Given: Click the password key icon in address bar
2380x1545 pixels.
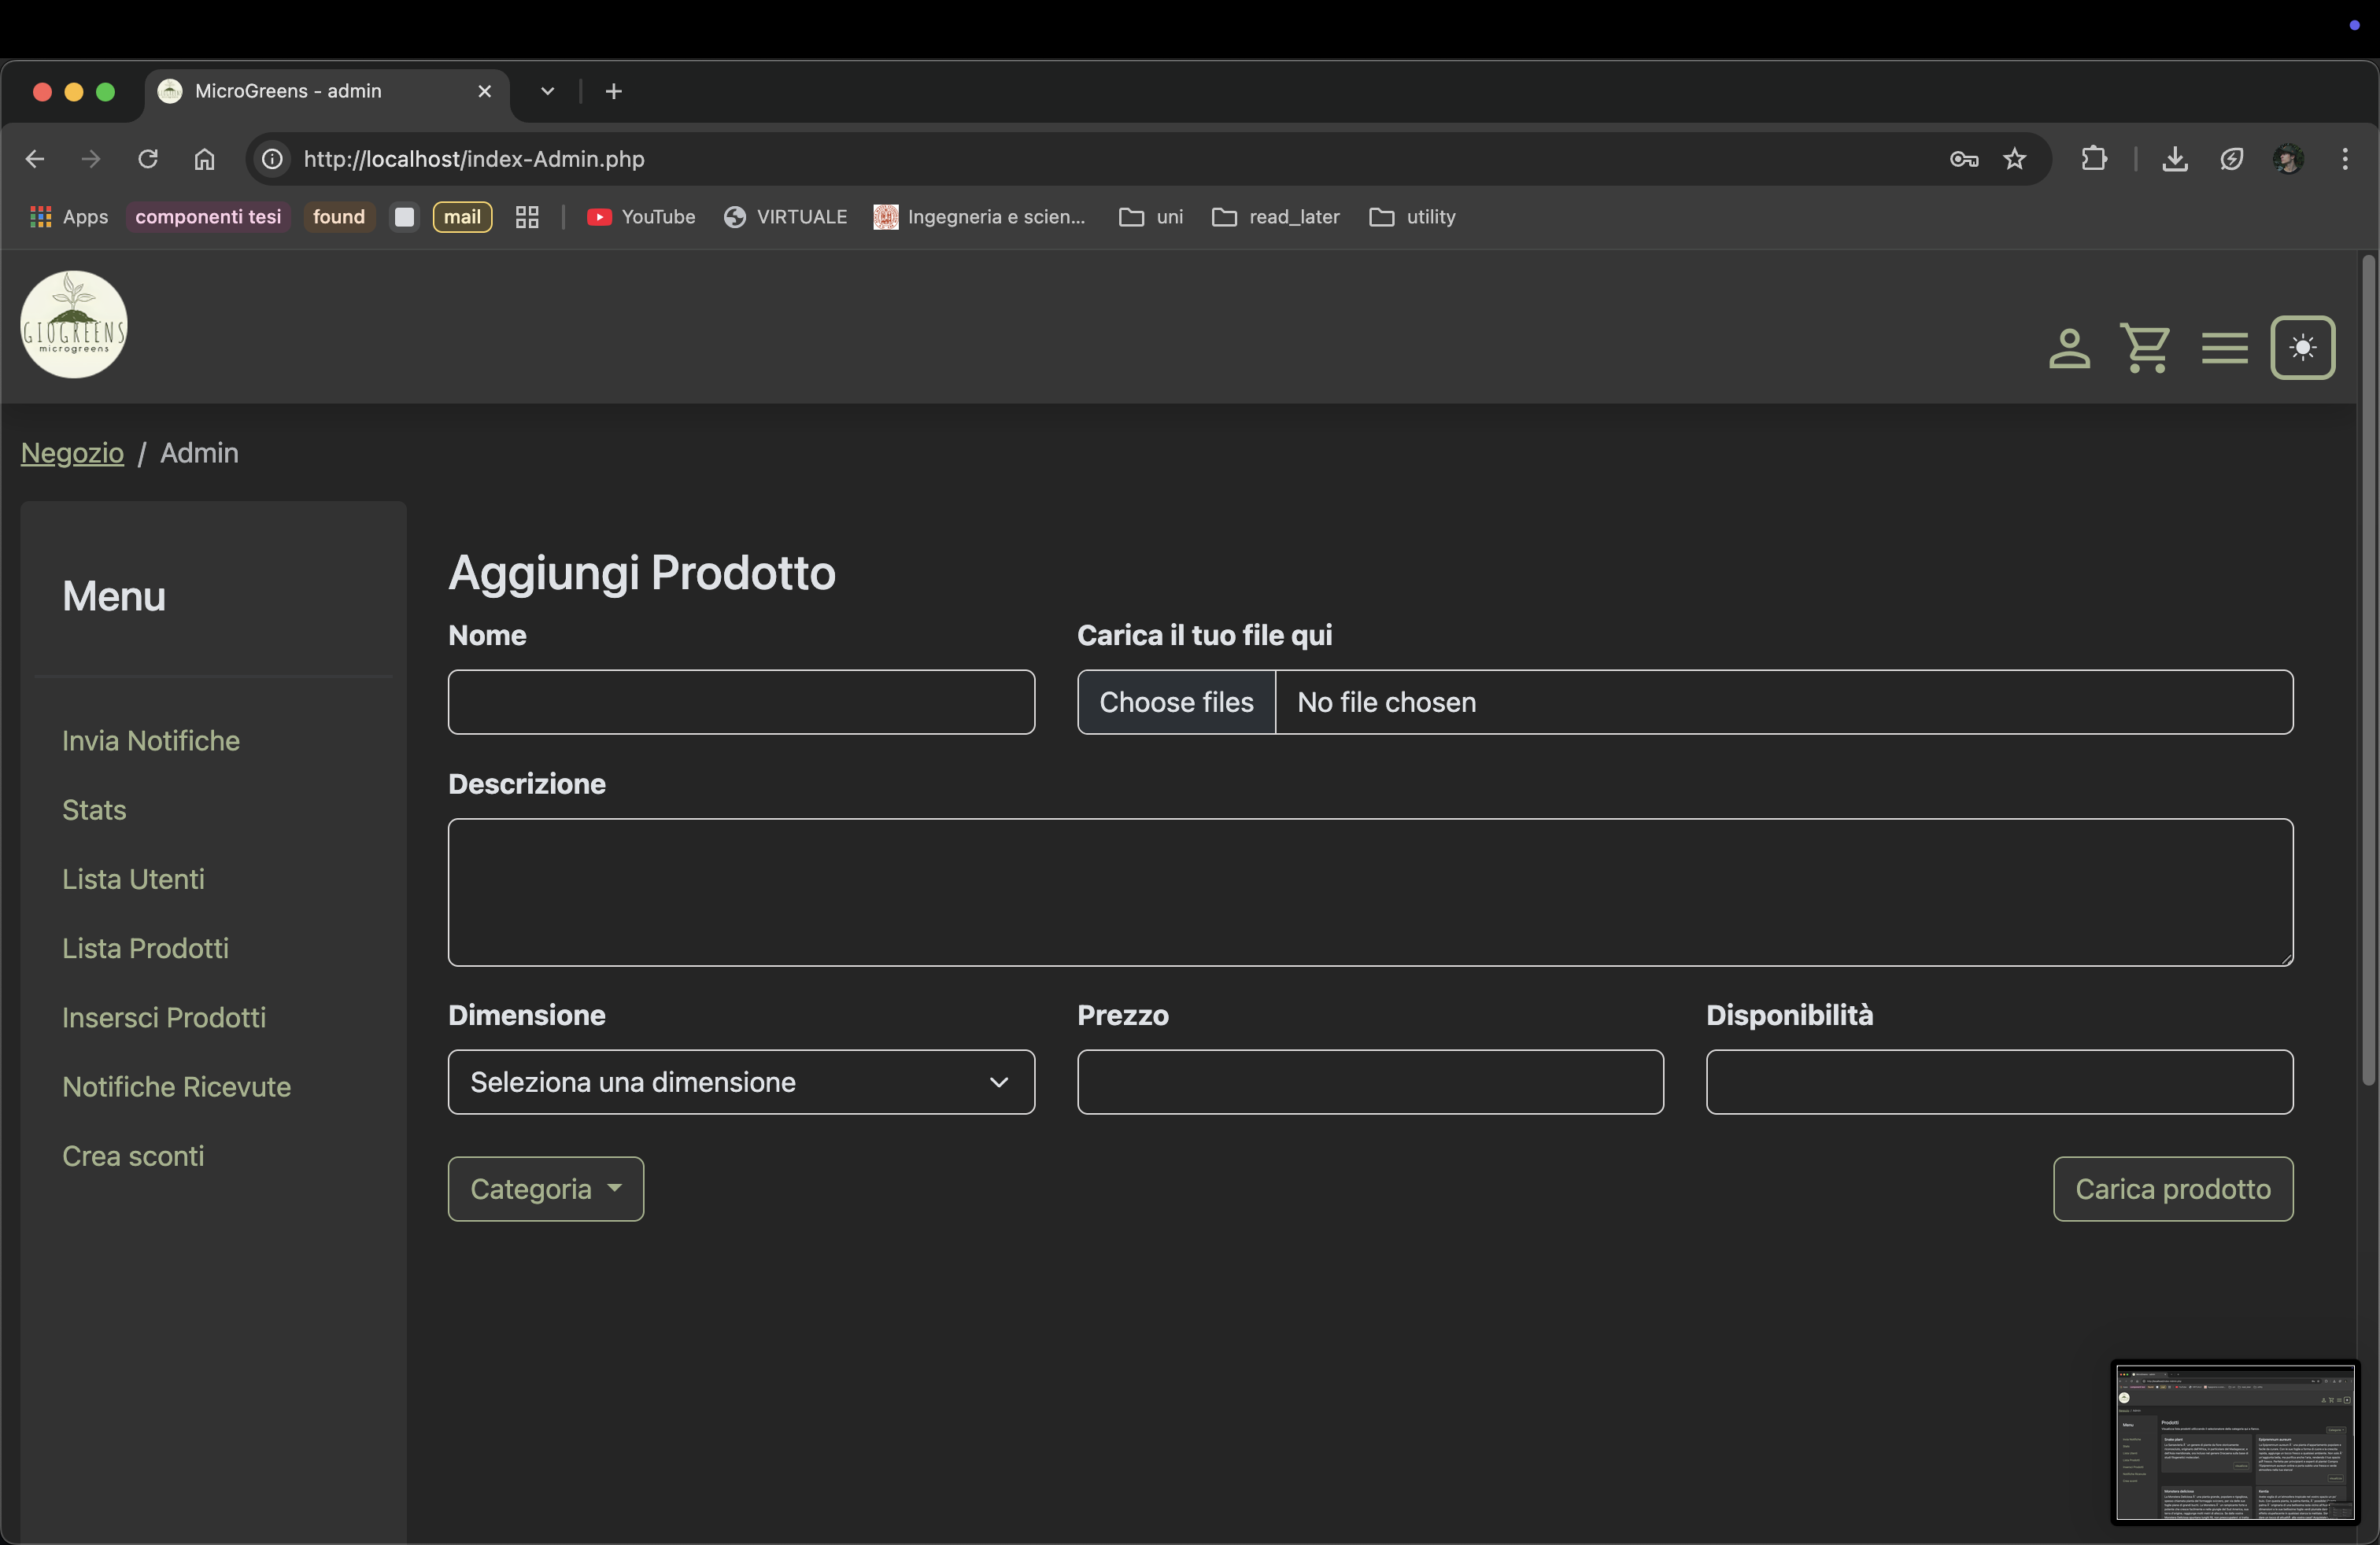Looking at the screenshot, I should (1963, 159).
